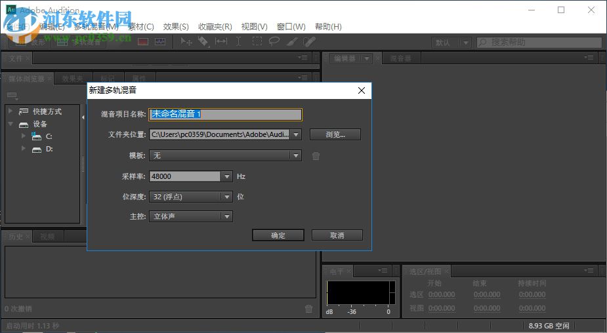Click the selection start time 0:00.000

click(442, 295)
